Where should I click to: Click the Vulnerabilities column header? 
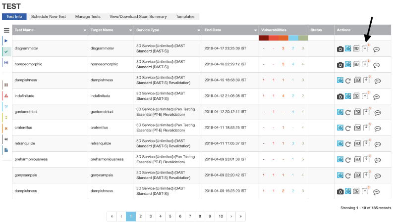pyautogui.click(x=283, y=30)
